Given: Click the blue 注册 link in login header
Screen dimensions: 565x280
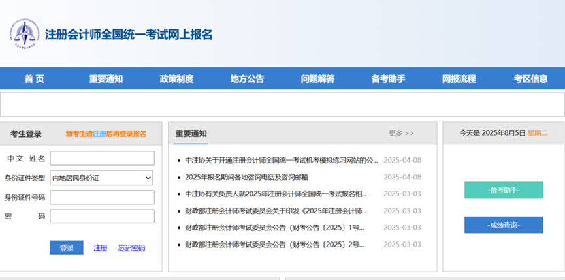Looking at the screenshot, I should coord(99,134).
